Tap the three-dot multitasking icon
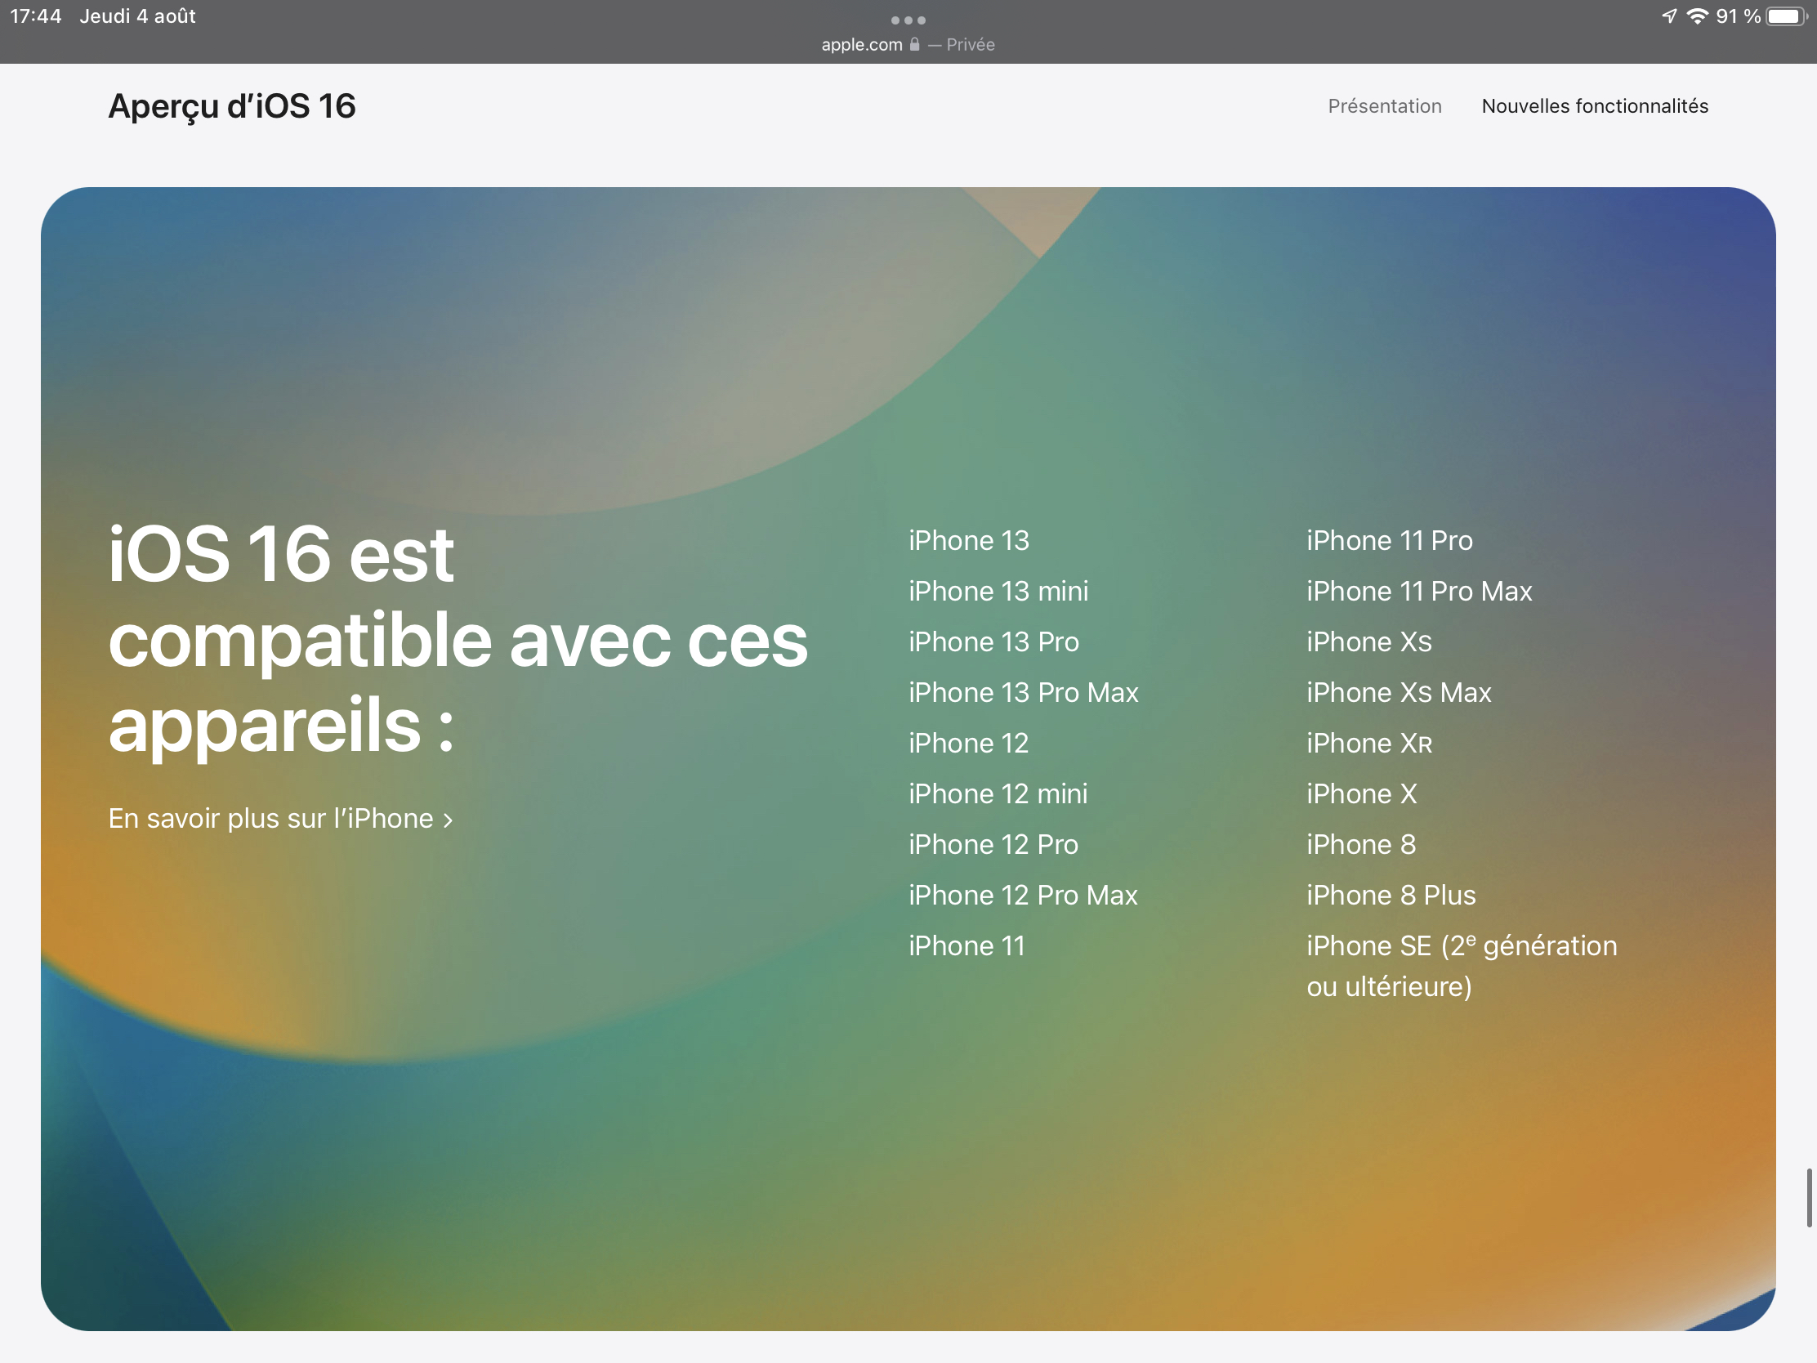 [x=908, y=20]
